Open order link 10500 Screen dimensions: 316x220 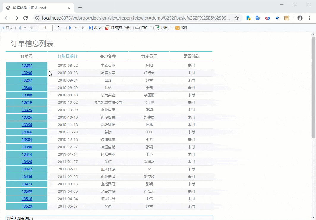[x=27, y=192]
